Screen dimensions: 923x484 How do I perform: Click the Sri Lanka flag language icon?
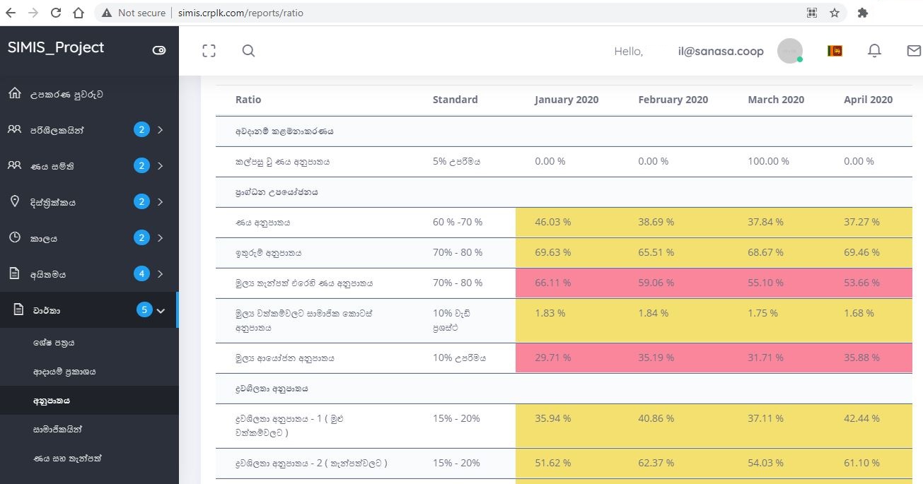[835, 51]
